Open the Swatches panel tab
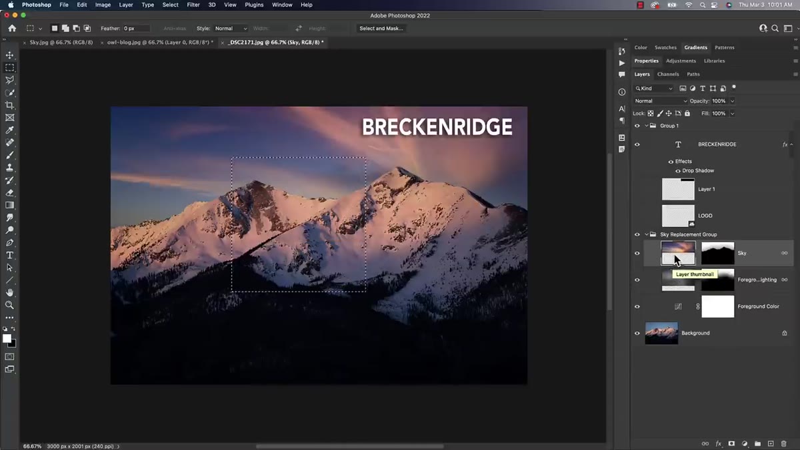800x450 pixels. click(665, 48)
